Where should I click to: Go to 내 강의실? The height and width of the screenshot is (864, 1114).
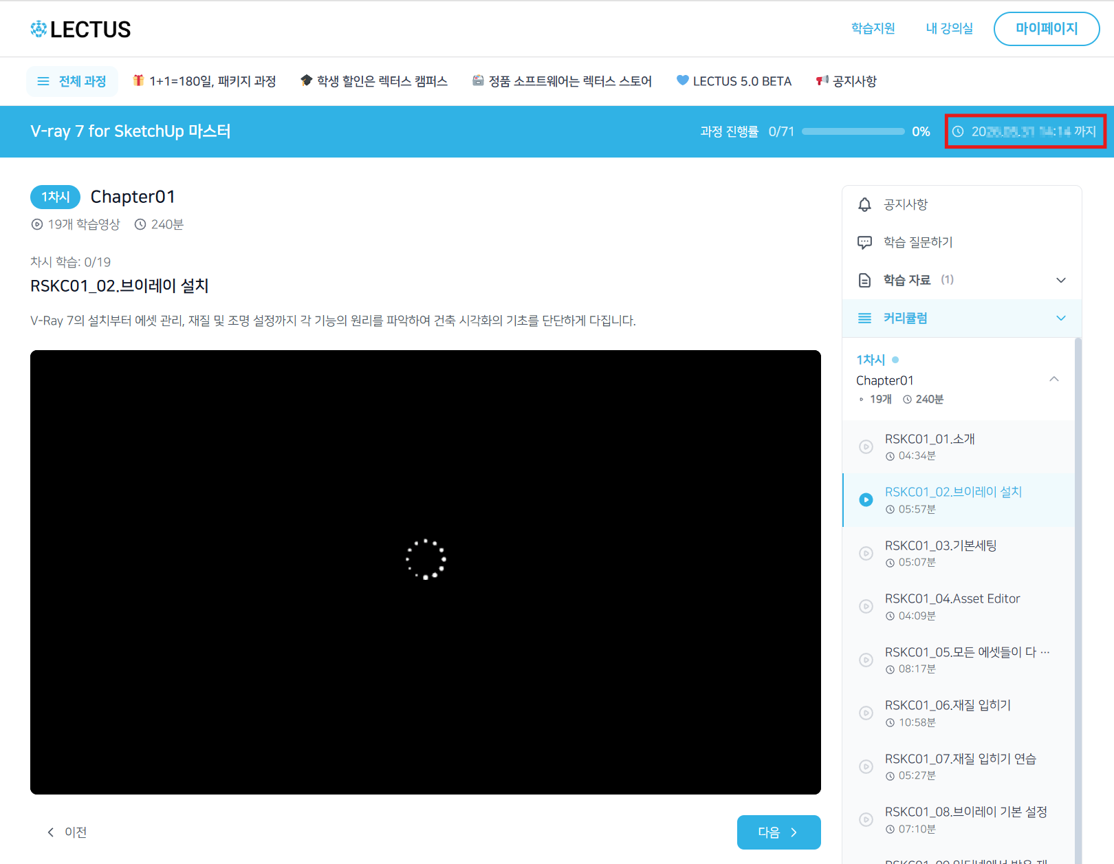[x=949, y=28]
